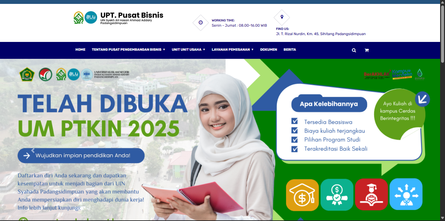This screenshot has height=221, width=445.
Task: Expand the Unit Unit Usaha dropdown
Action: [x=188, y=50]
